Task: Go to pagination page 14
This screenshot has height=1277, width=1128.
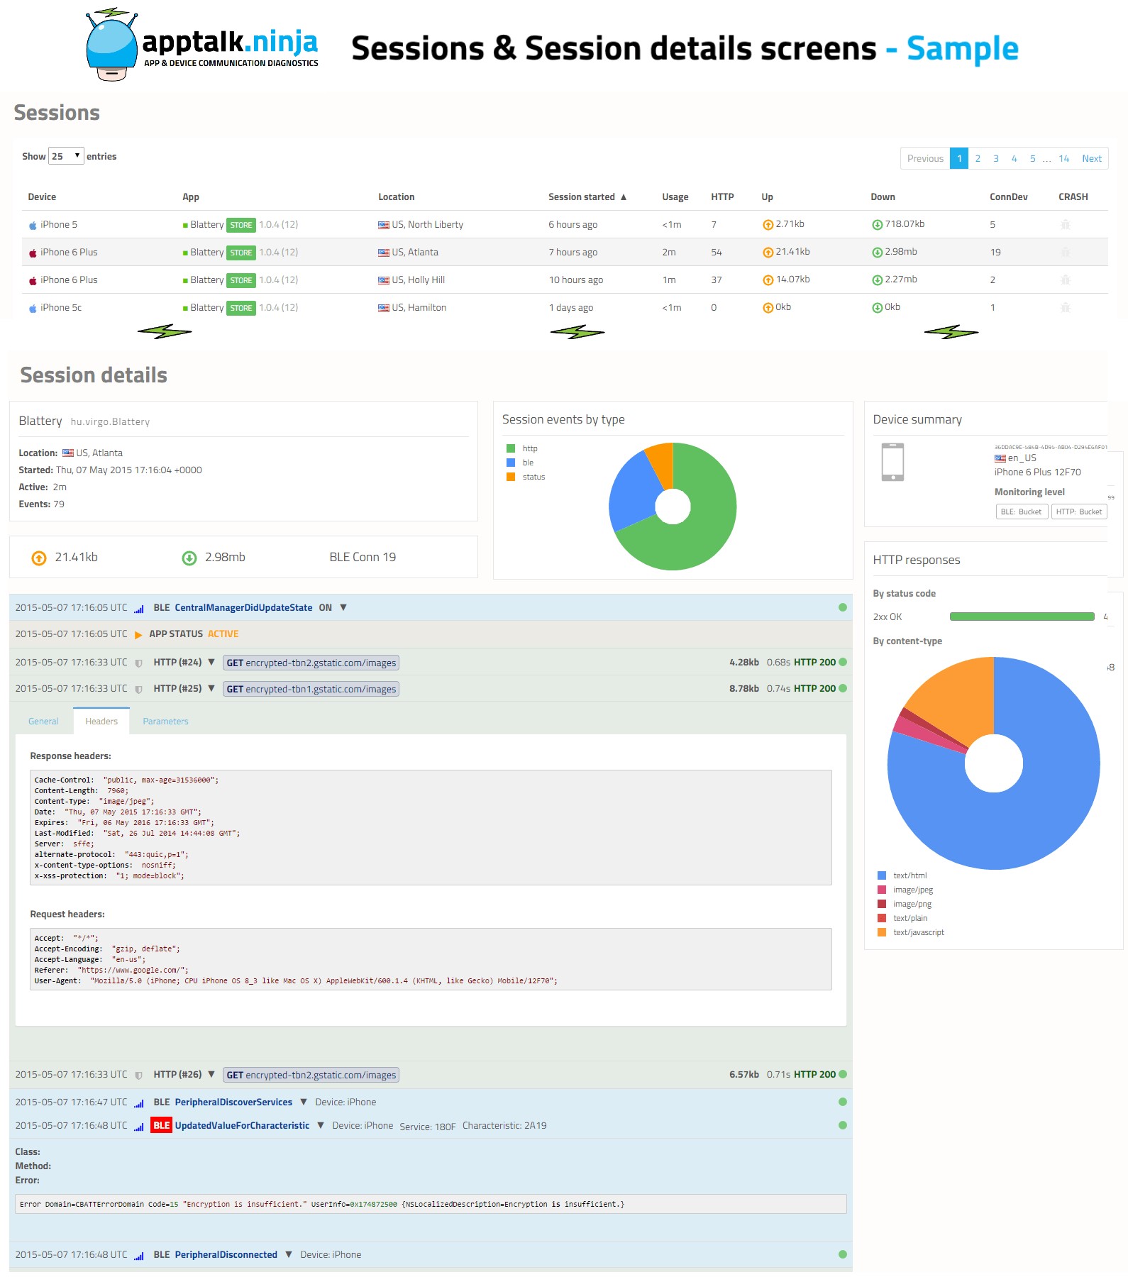Action: [1064, 158]
